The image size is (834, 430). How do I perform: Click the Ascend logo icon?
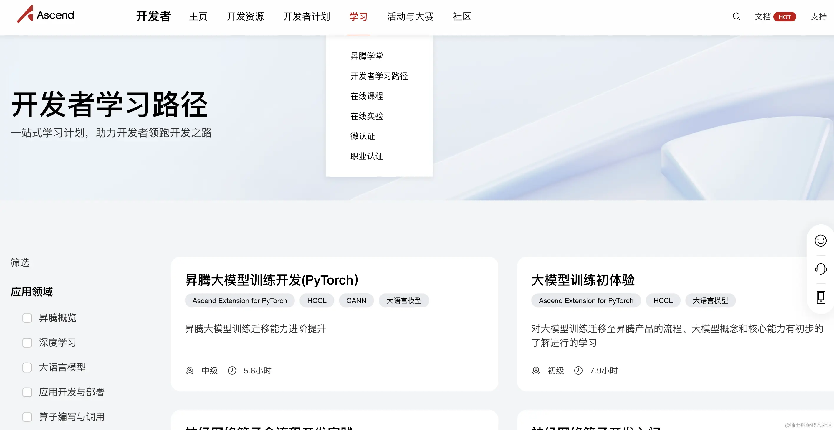click(x=25, y=14)
